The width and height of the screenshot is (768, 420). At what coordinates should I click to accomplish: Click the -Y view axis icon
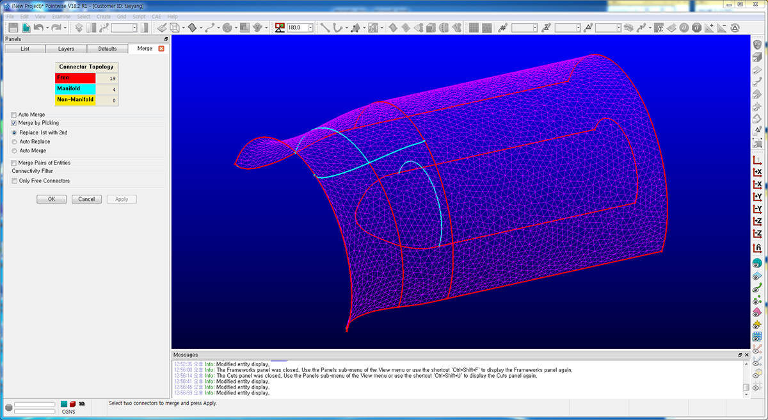pyautogui.click(x=756, y=209)
